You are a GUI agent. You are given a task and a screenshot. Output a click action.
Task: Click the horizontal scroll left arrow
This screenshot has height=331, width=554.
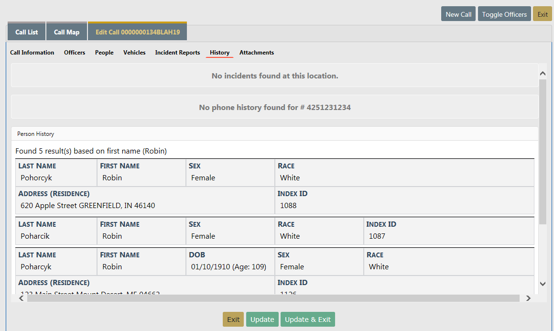click(21, 298)
